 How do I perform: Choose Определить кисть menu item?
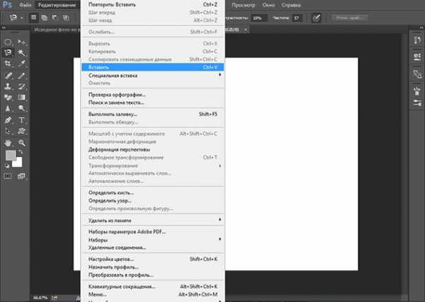click(153, 192)
